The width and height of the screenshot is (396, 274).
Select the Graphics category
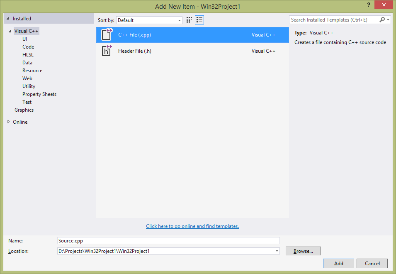coord(24,110)
